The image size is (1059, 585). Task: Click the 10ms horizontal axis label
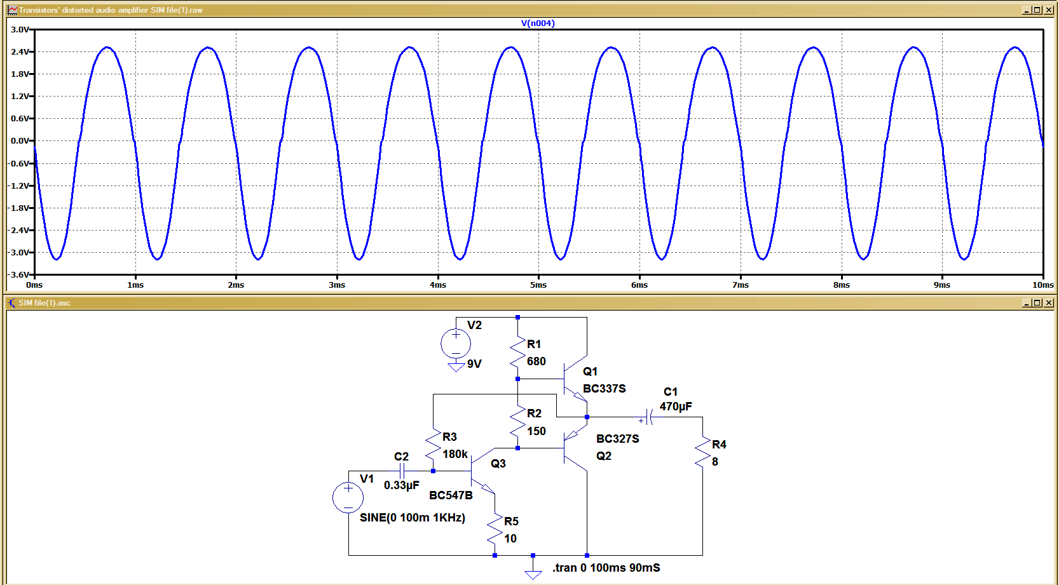click(x=1042, y=285)
